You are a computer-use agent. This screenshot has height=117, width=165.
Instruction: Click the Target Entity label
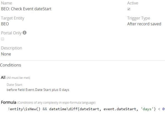click(x=13, y=18)
